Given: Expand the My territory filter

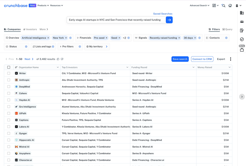Looking at the screenshot, I should (x=107, y=47).
